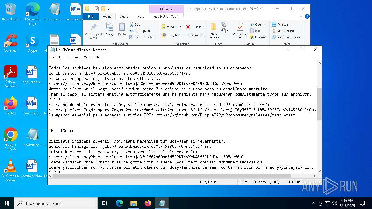Click the taskbar search box
372x209 pixels.
coord(56,203)
